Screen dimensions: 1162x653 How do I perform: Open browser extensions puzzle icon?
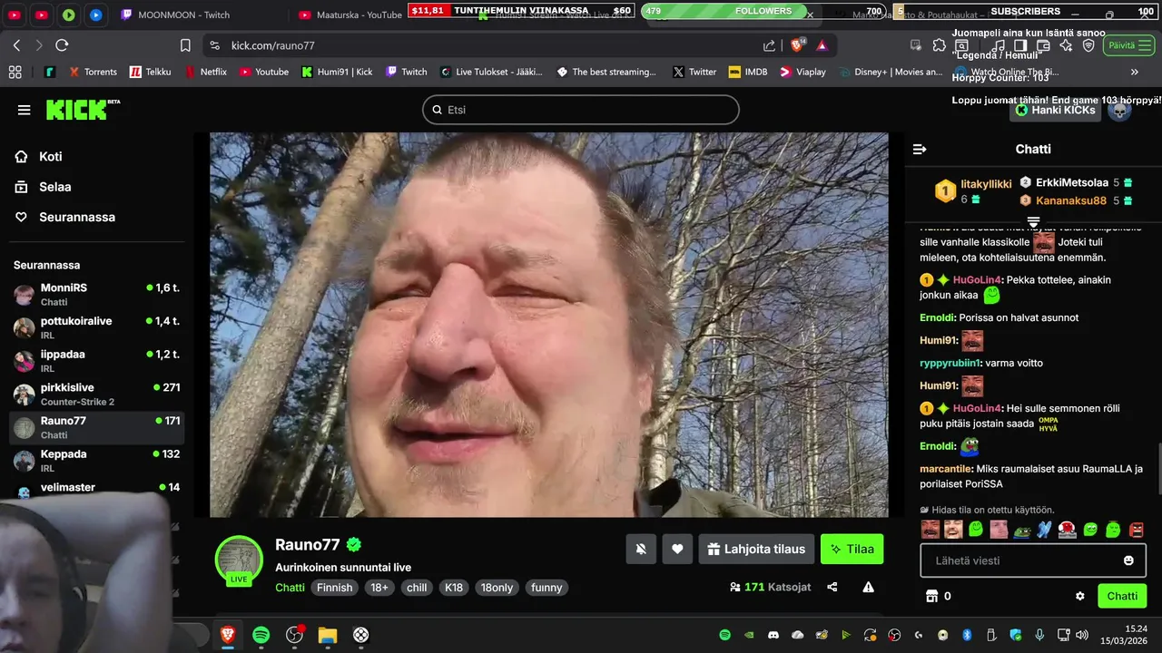pos(940,45)
